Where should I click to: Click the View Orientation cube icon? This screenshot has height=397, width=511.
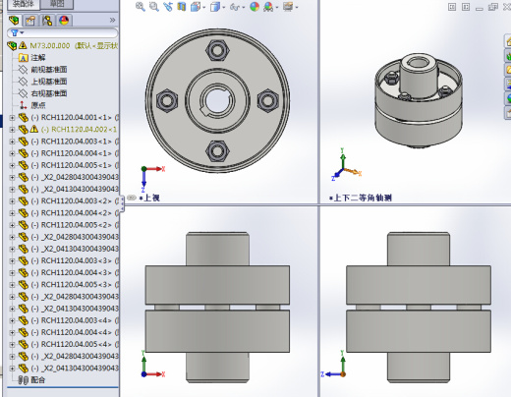pyautogui.click(x=196, y=7)
